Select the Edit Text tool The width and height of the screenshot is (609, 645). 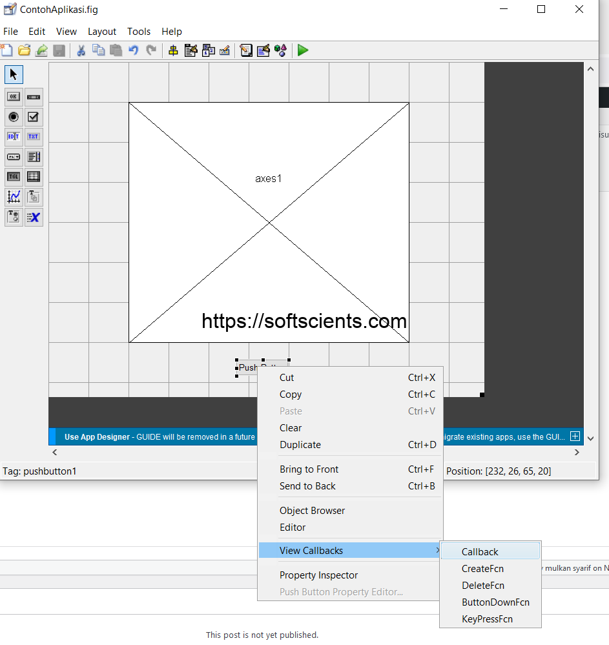click(x=13, y=136)
